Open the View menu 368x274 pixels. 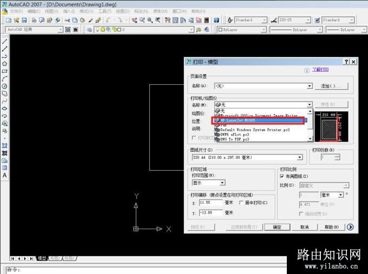(51, 11)
